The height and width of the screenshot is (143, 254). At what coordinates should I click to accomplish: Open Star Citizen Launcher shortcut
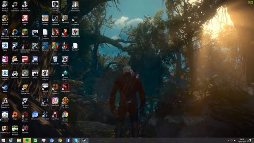tap(5, 116)
